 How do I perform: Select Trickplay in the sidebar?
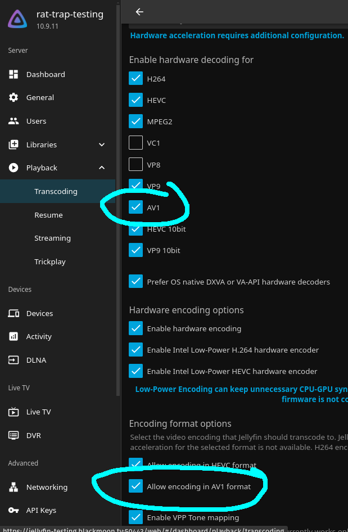coord(50,262)
